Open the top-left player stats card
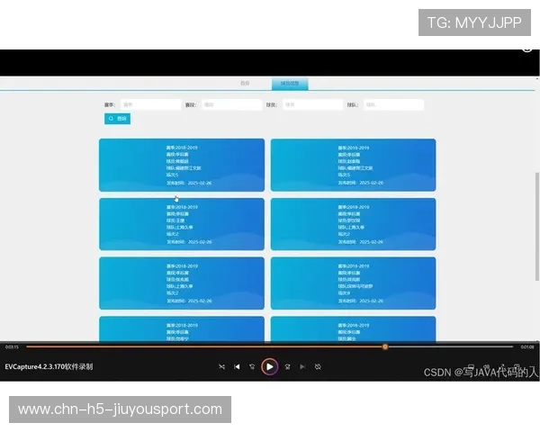Screen dimensions: 540x432 [182, 165]
